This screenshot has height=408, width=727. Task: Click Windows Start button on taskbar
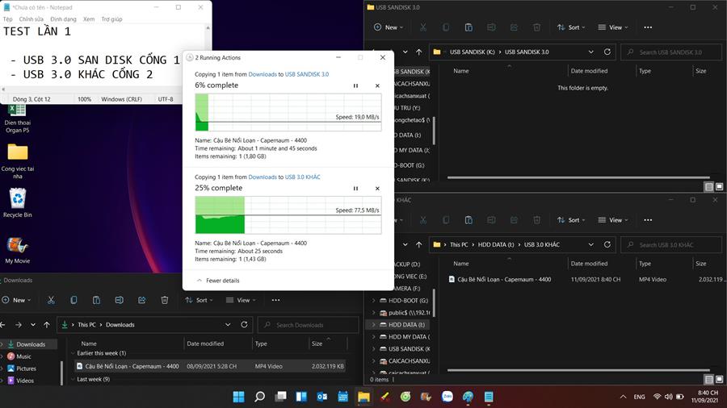click(x=238, y=397)
